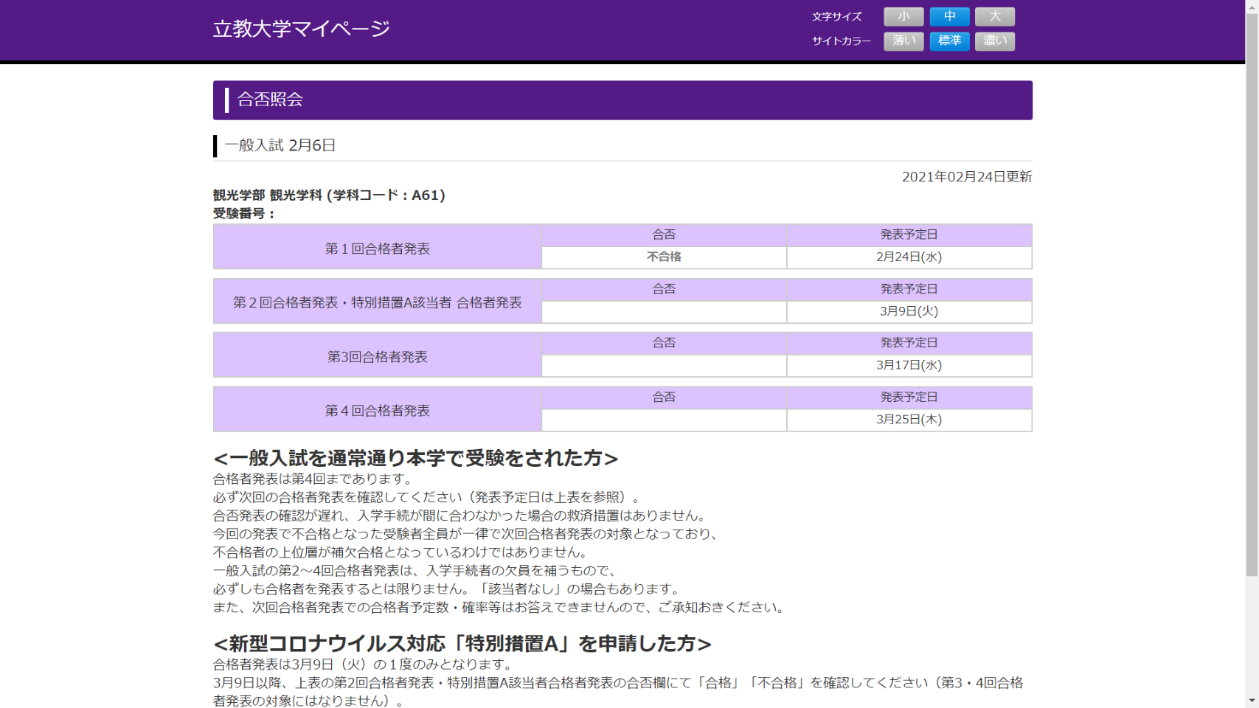This screenshot has height=708, width=1259.
Task: Click the 立教大学マイページ site title
Action: [301, 29]
